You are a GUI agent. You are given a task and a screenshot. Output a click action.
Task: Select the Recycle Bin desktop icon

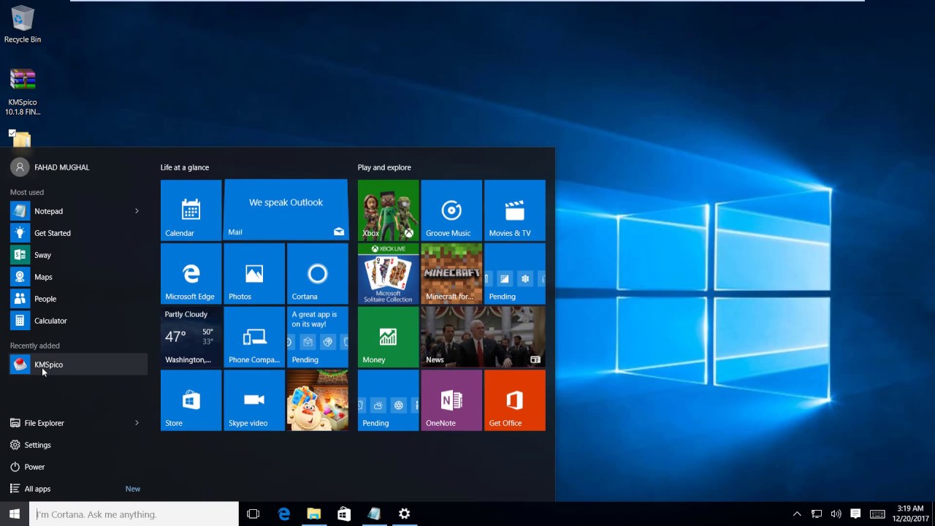point(23,25)
